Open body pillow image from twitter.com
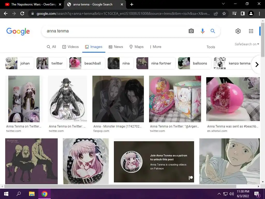The height and width of the screenshot is (199, 265). (24, 99)
